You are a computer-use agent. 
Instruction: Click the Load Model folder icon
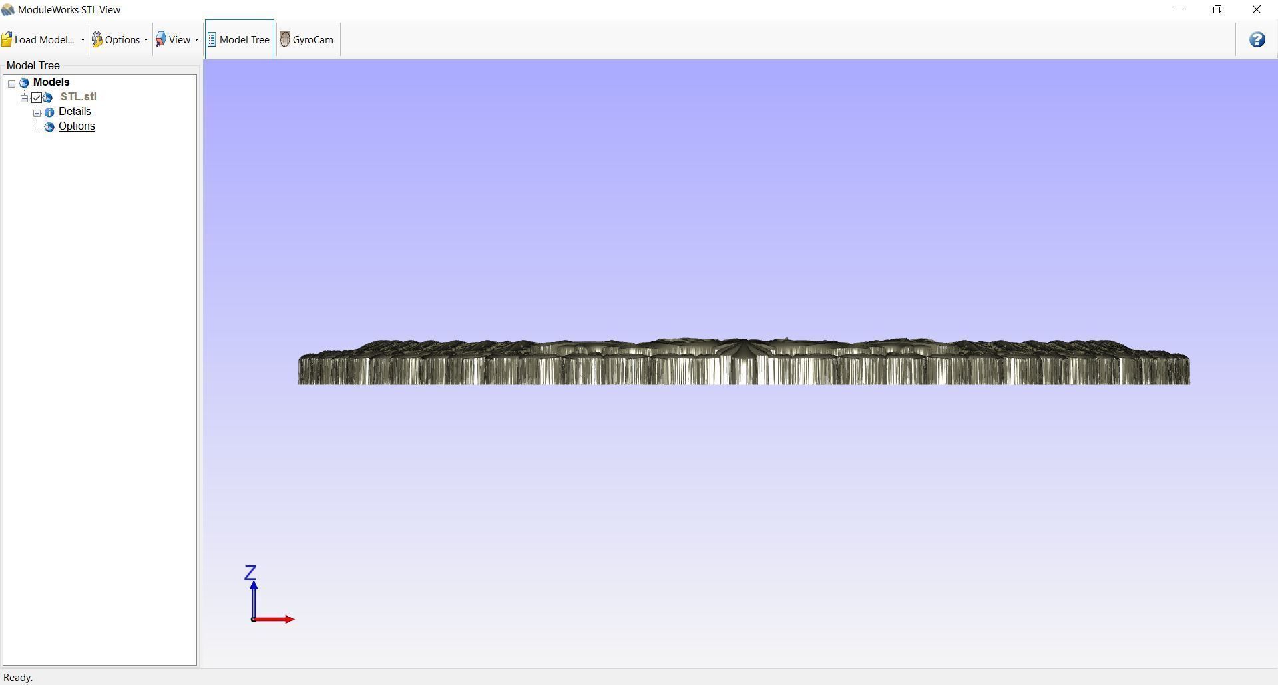7,40
